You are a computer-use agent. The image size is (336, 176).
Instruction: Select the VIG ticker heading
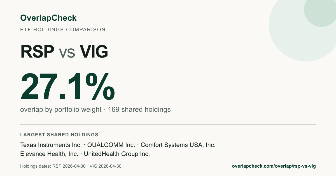[94, 52]
